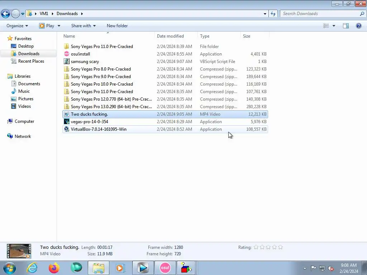Open the Pictures library

[x=26, y=99]
